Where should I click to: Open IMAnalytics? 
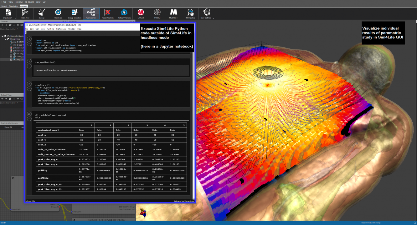click(x=190, y=13)
